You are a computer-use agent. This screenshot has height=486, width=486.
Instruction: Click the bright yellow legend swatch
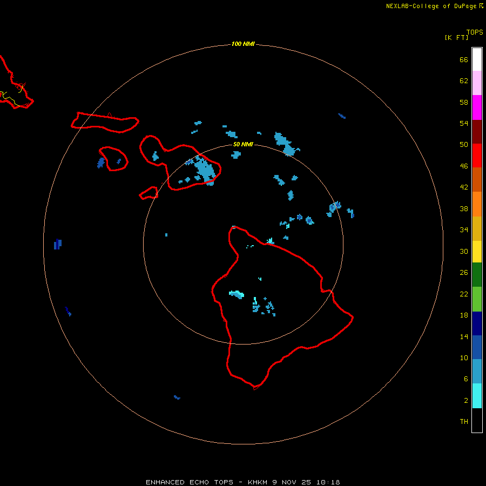click(x=477, y=252)
